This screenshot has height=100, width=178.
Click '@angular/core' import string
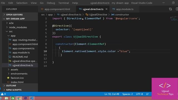tap(126, 19)
